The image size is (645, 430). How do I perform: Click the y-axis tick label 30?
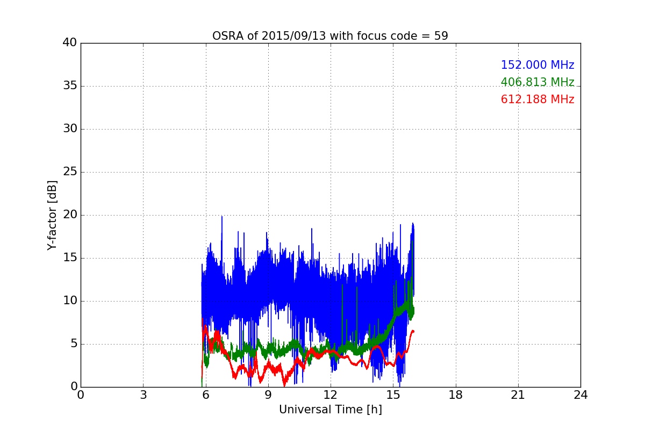(x=70, y=129)
